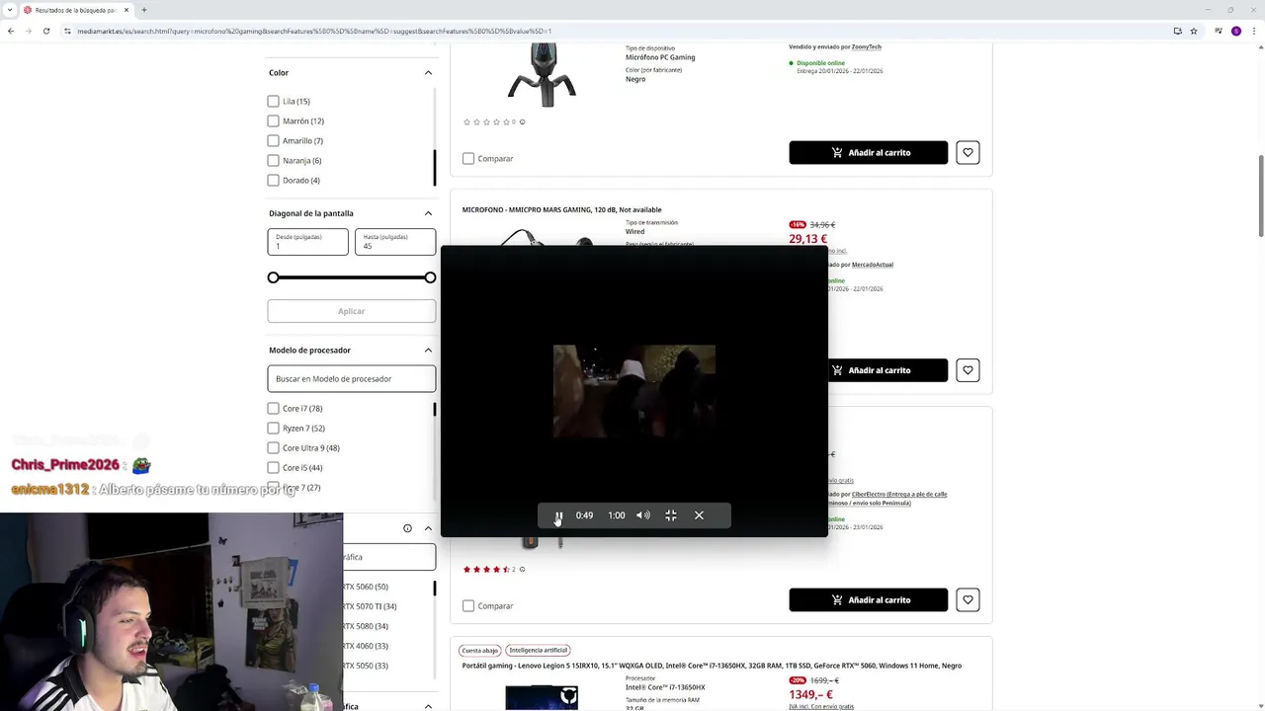Screen dimensions: 1265x711
Task: Check the Amarillo color filter
Action: click(273, 140)
